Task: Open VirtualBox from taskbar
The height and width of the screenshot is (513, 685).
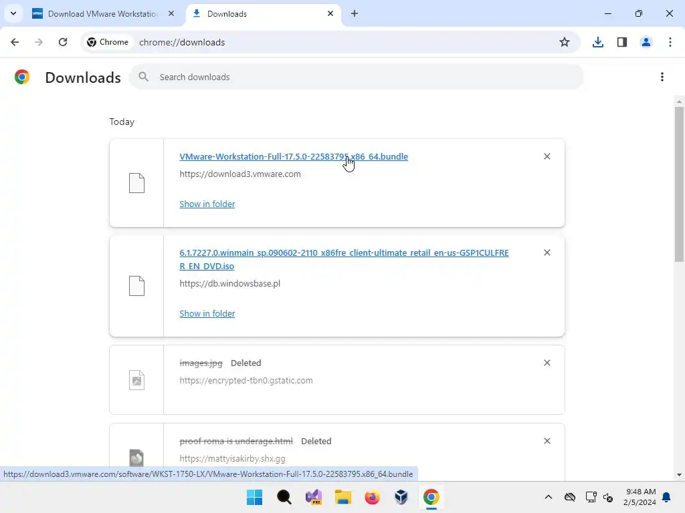Action: pos(401,497)
